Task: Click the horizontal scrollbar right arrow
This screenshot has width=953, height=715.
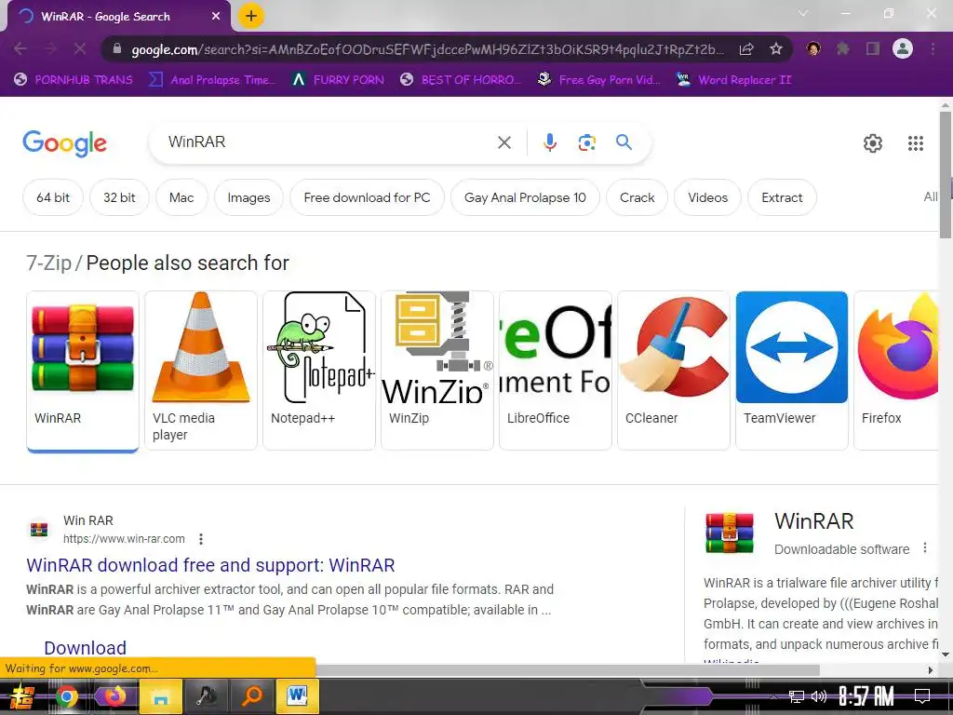Action: tap(931, 670)
